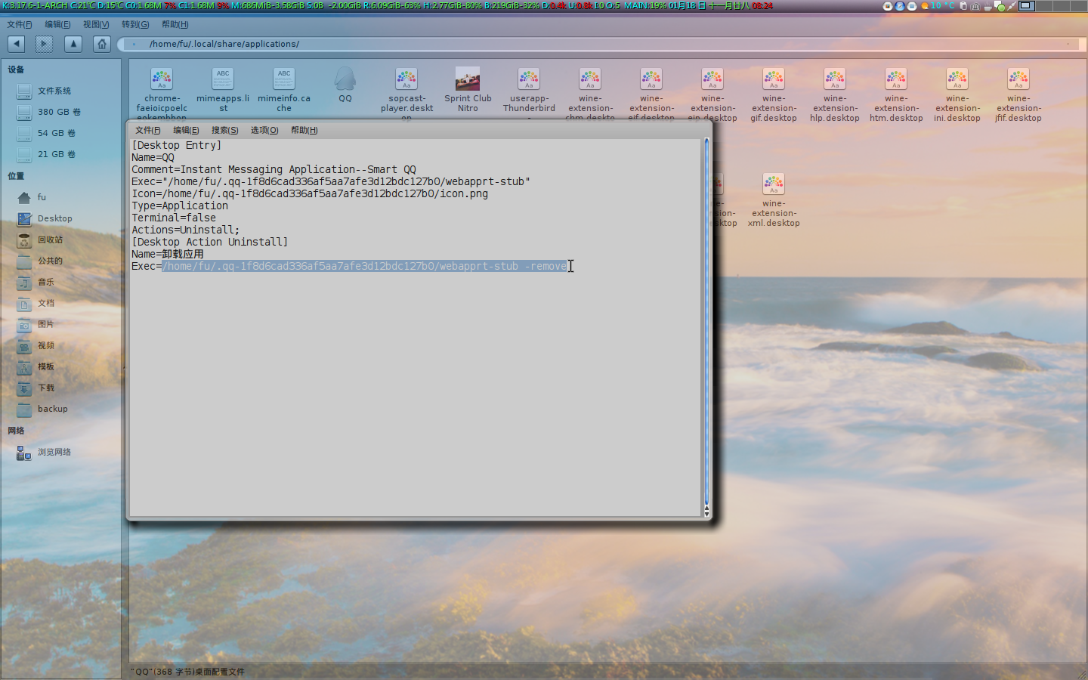Go to parent folder with up arrow

click(73, 44)
